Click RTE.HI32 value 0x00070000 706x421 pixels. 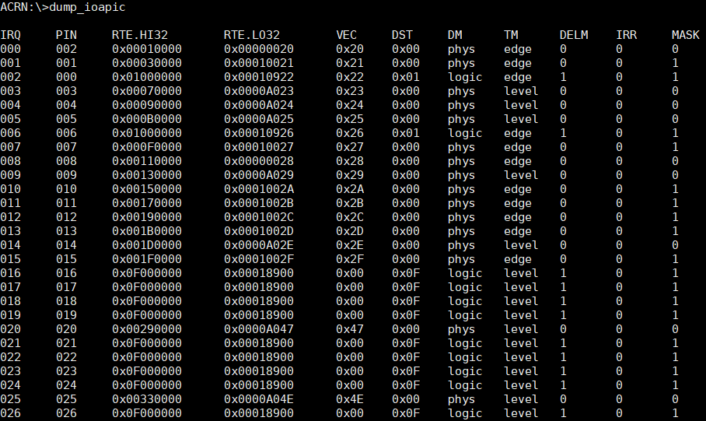[x=147, y=91]
